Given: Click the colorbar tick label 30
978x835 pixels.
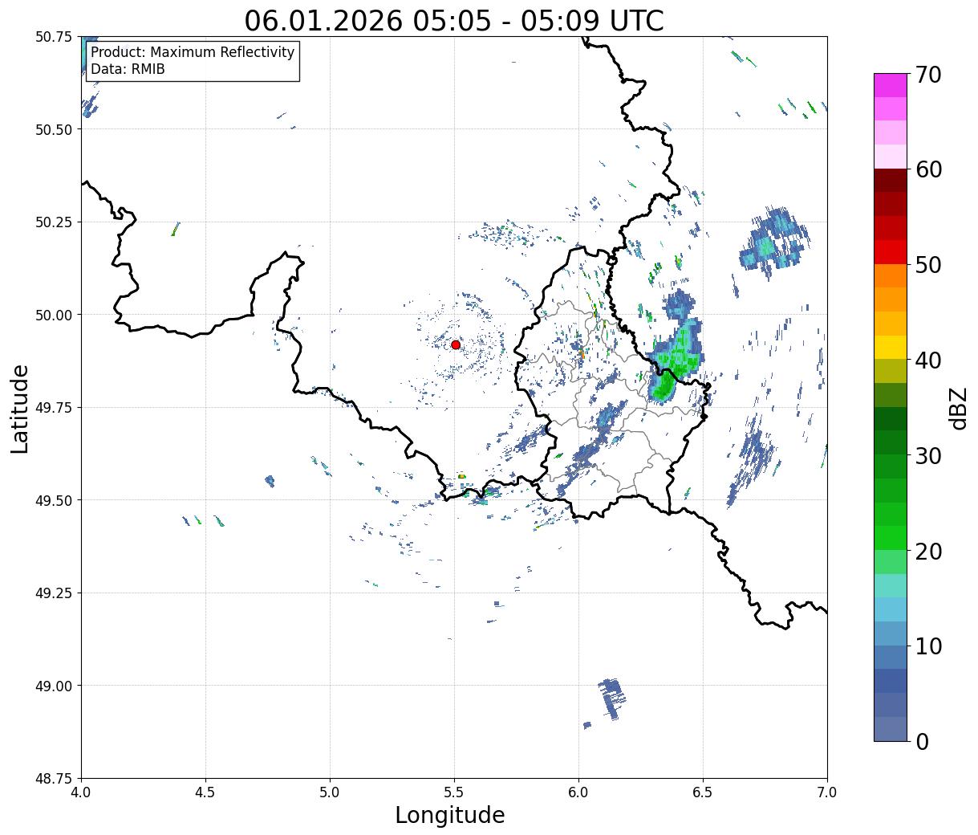Looking at the screenshot, I should point(928,456).
